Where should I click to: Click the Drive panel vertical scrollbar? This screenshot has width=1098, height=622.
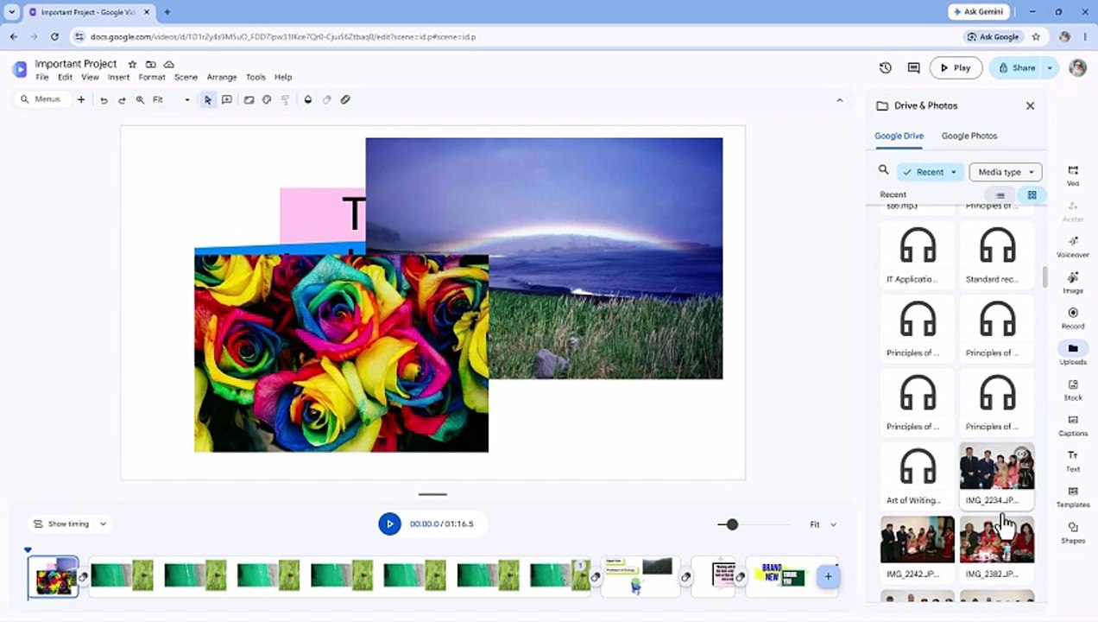1044,278
